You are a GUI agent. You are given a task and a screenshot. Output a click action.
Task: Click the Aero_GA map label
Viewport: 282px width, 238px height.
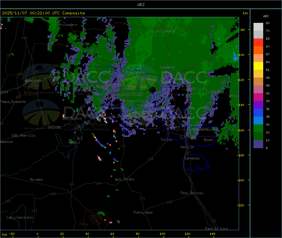pos(187,147)
